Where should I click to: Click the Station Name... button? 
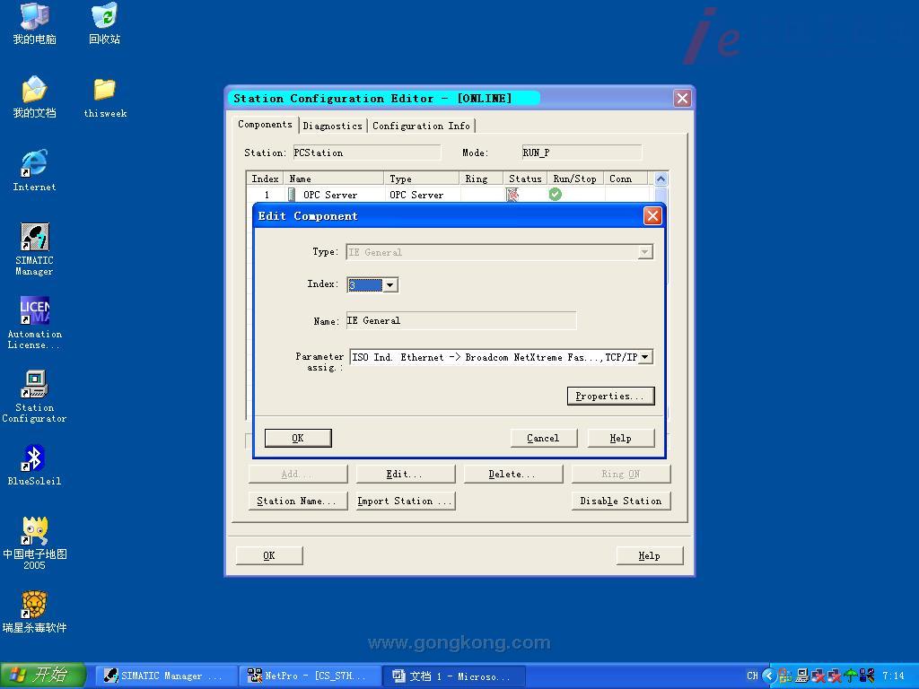[297, 501]
